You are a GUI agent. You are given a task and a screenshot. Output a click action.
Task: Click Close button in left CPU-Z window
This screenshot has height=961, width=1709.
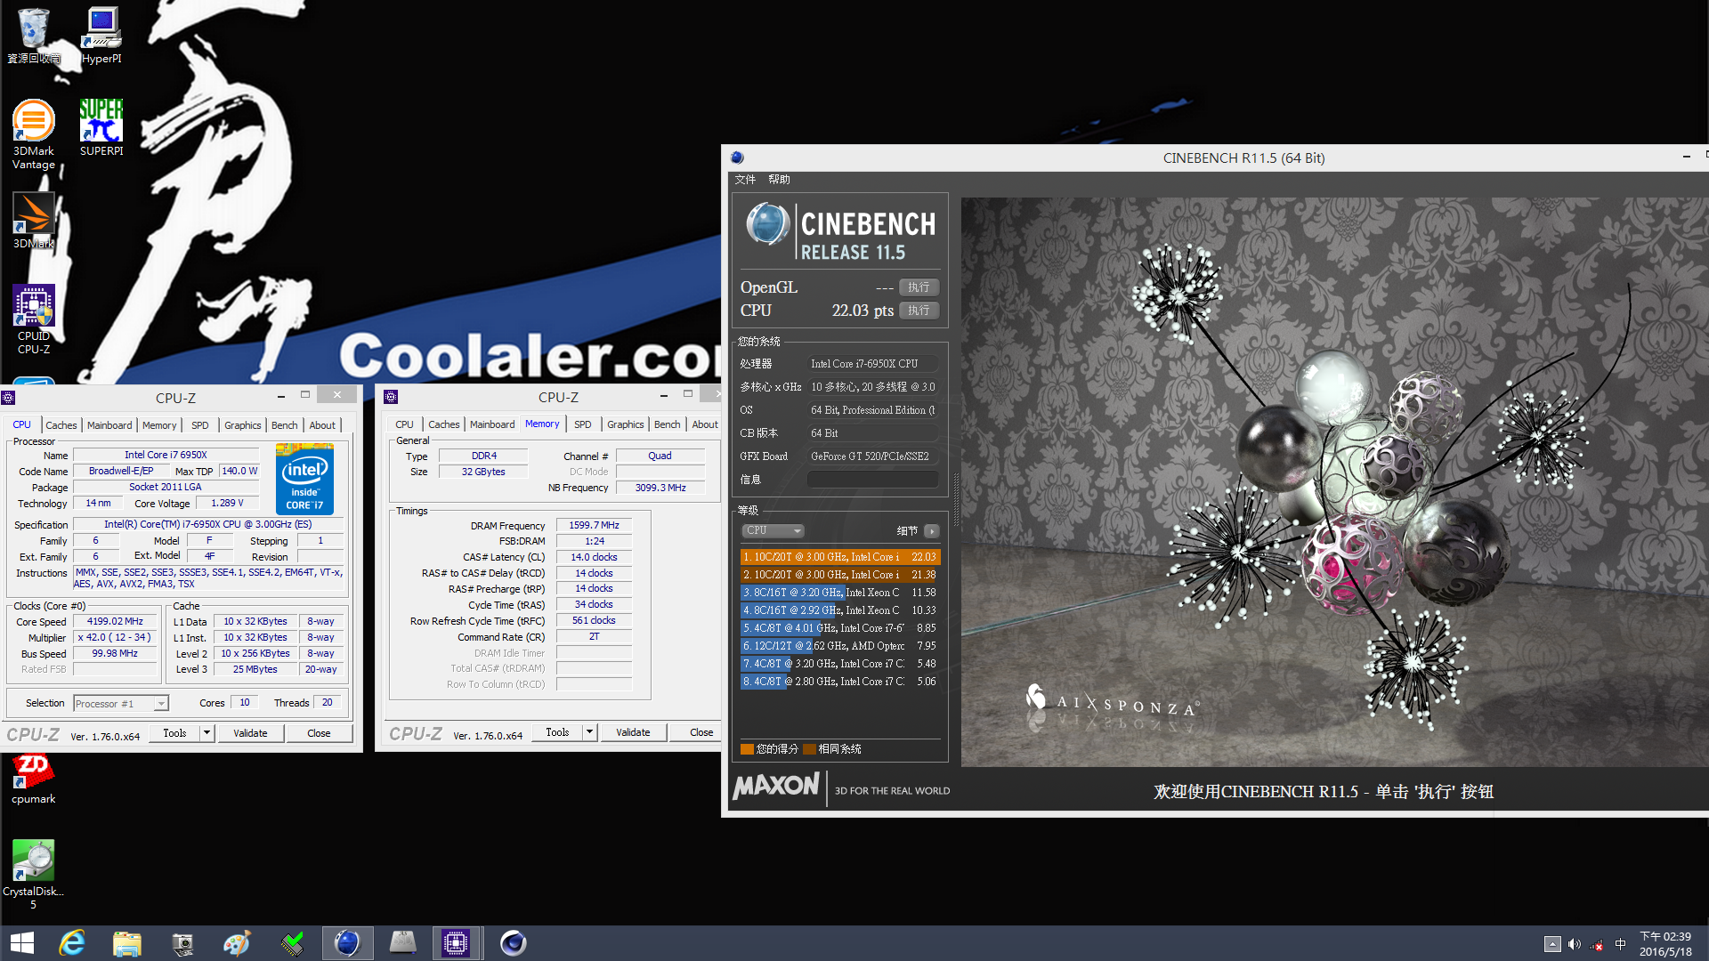coord(319,733)
